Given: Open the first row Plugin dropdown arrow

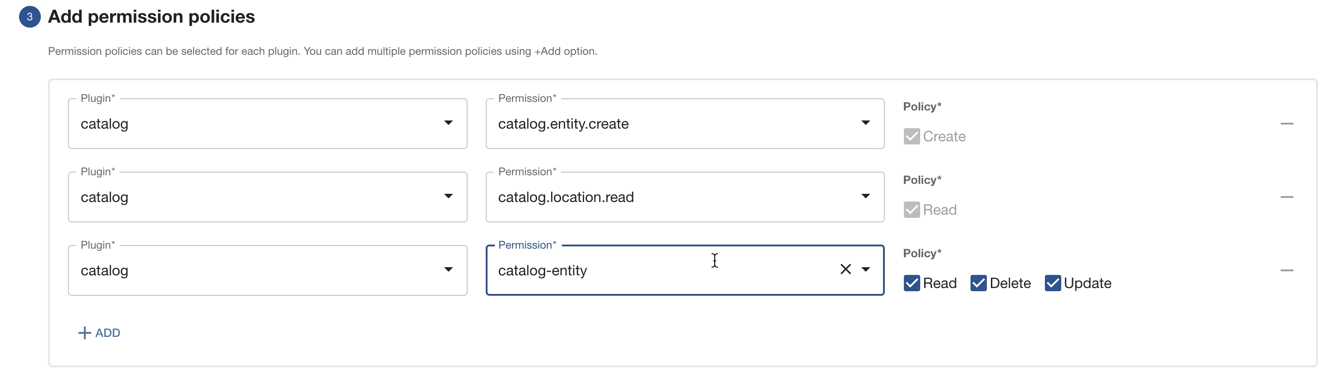Looking at the screenshot, I should (448, 123).
